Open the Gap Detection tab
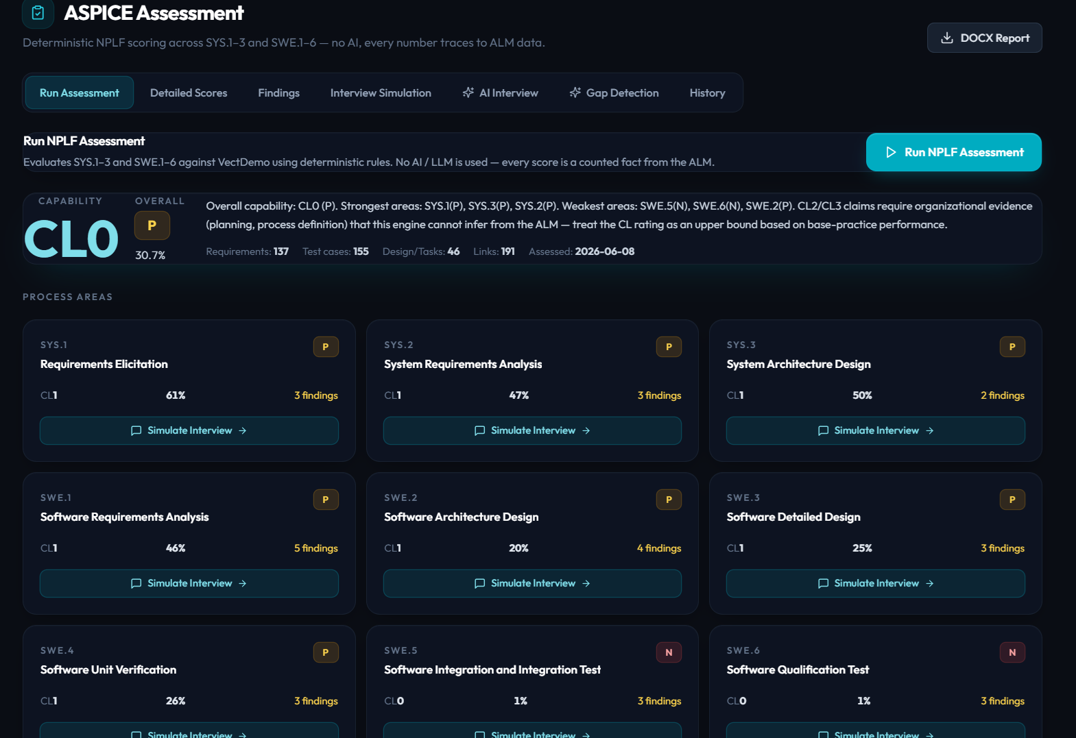 click(614, 93)
